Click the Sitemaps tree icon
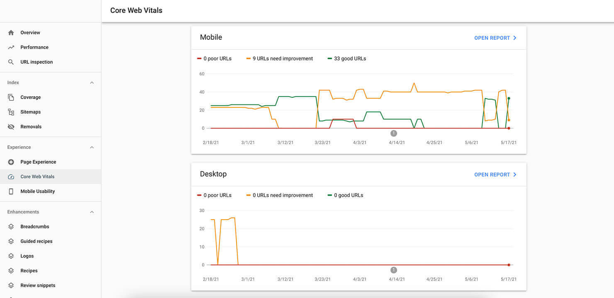The image size is (614, 298). tap(11, 112)
